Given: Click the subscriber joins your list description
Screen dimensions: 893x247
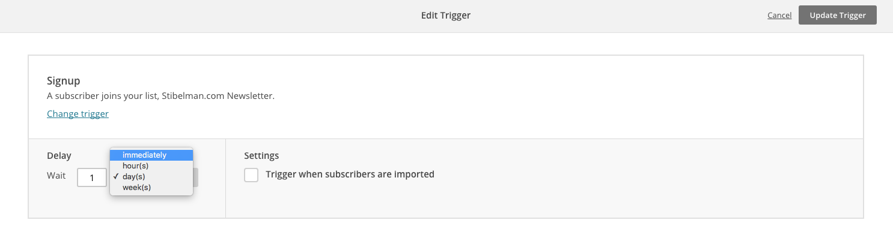Looking at the screenshot, I should click(160, 96).
